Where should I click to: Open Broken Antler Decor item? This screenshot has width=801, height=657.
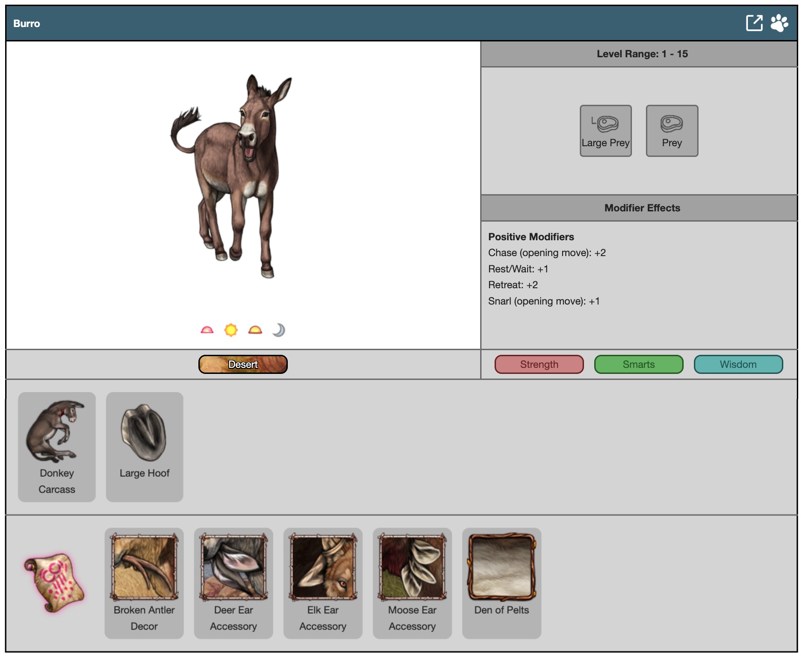[144, 582]
